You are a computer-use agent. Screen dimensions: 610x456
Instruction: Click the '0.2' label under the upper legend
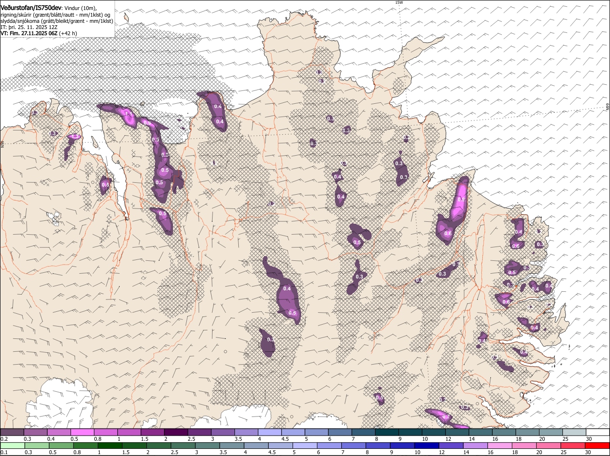point(4,439)
